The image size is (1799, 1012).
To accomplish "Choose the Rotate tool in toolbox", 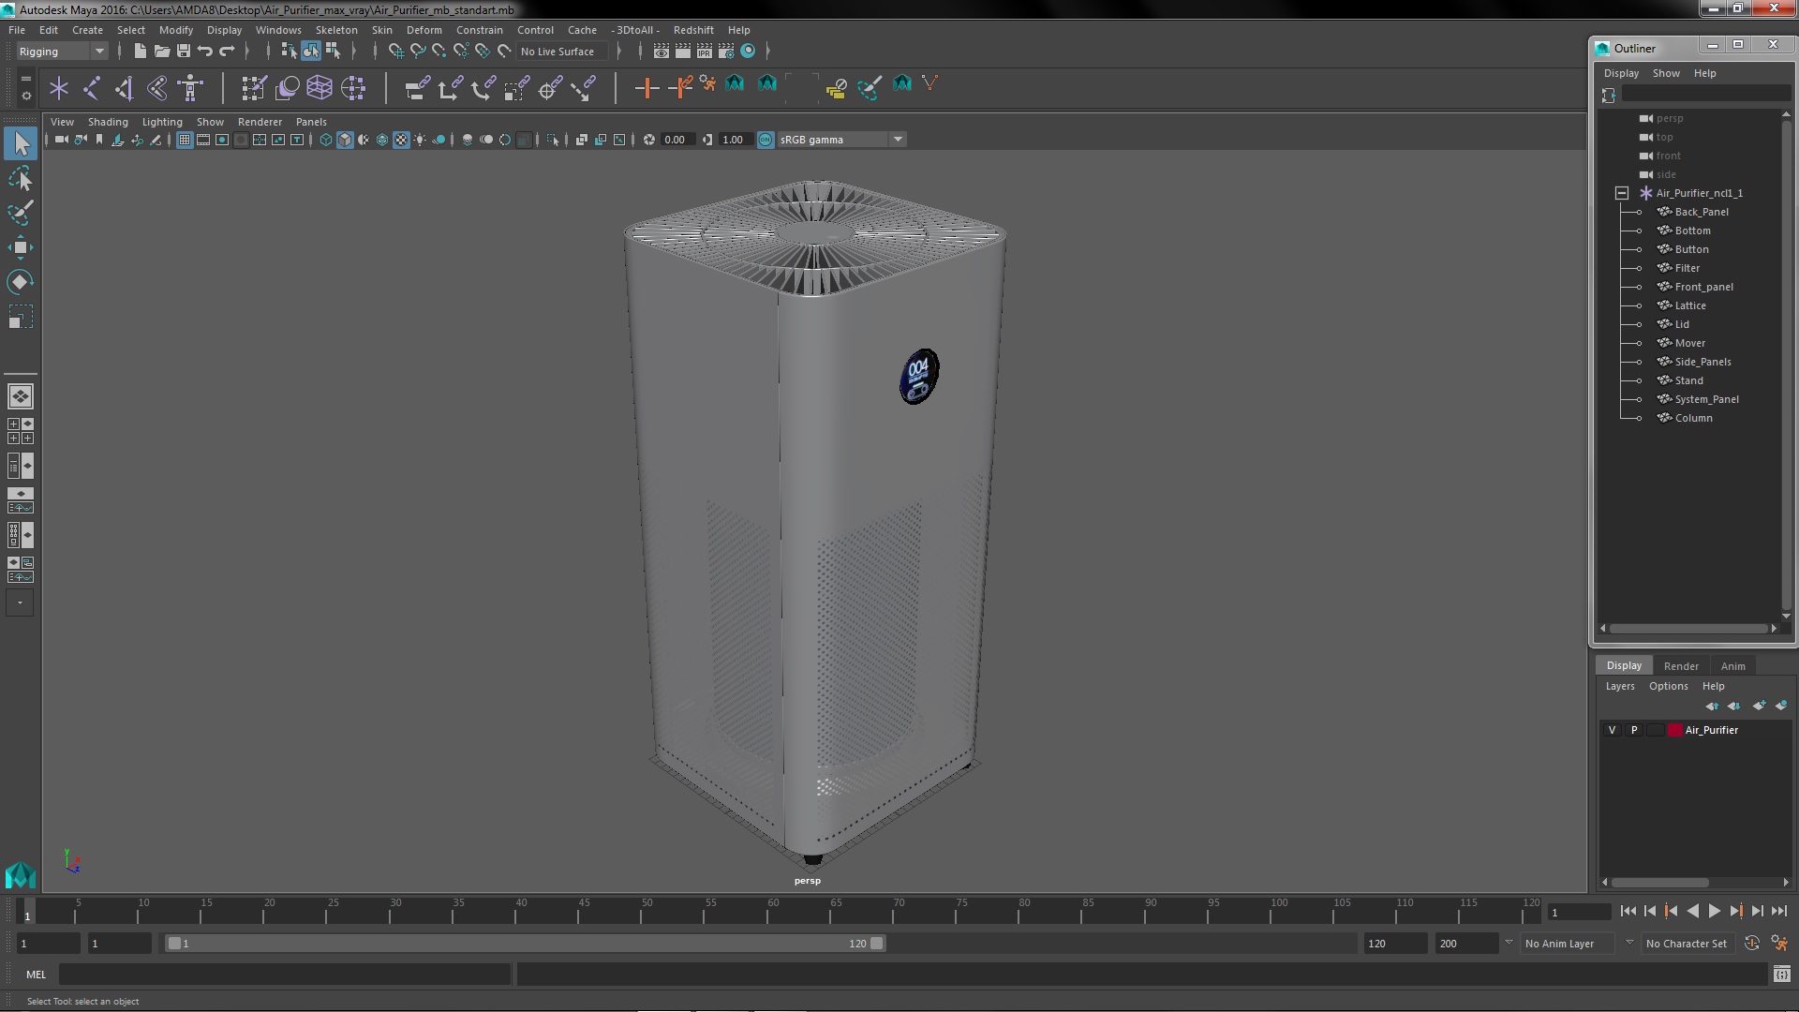I will (21, 282).
